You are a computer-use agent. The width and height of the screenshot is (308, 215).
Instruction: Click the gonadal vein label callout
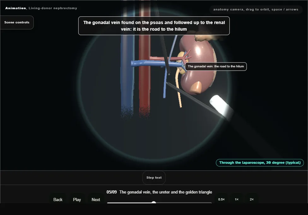click(x=216, y=66)
